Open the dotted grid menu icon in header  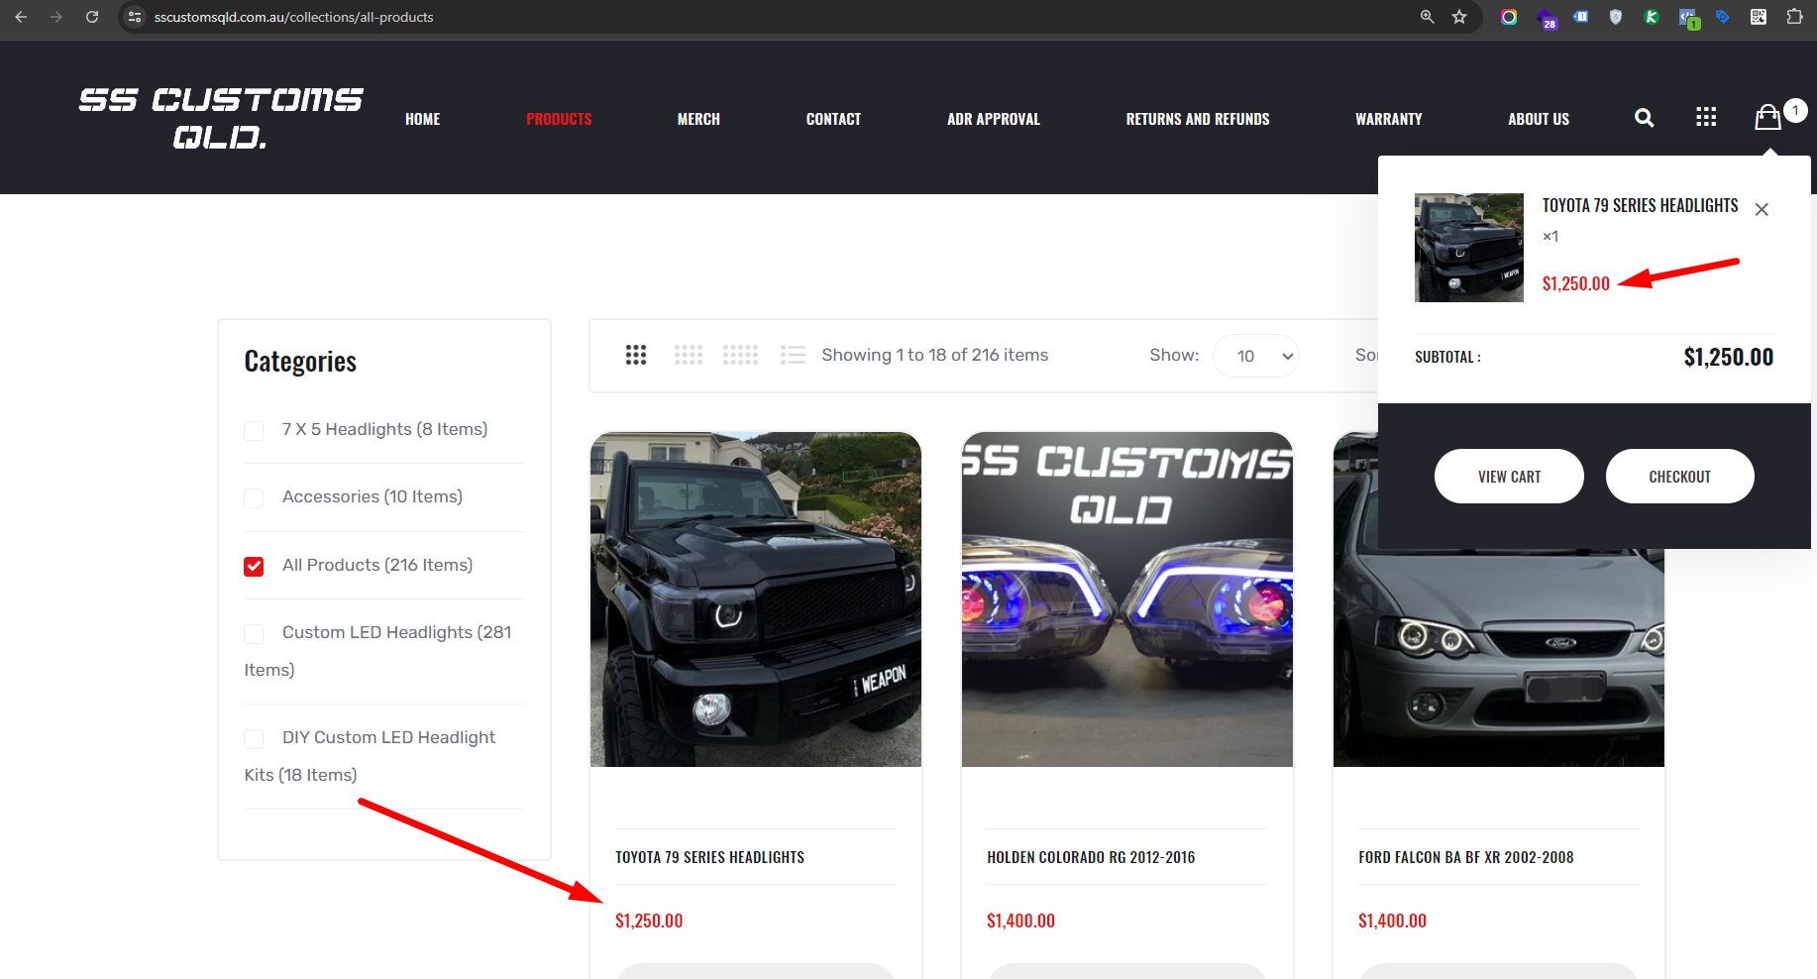pyautogui.click(x=1706, y=118)
